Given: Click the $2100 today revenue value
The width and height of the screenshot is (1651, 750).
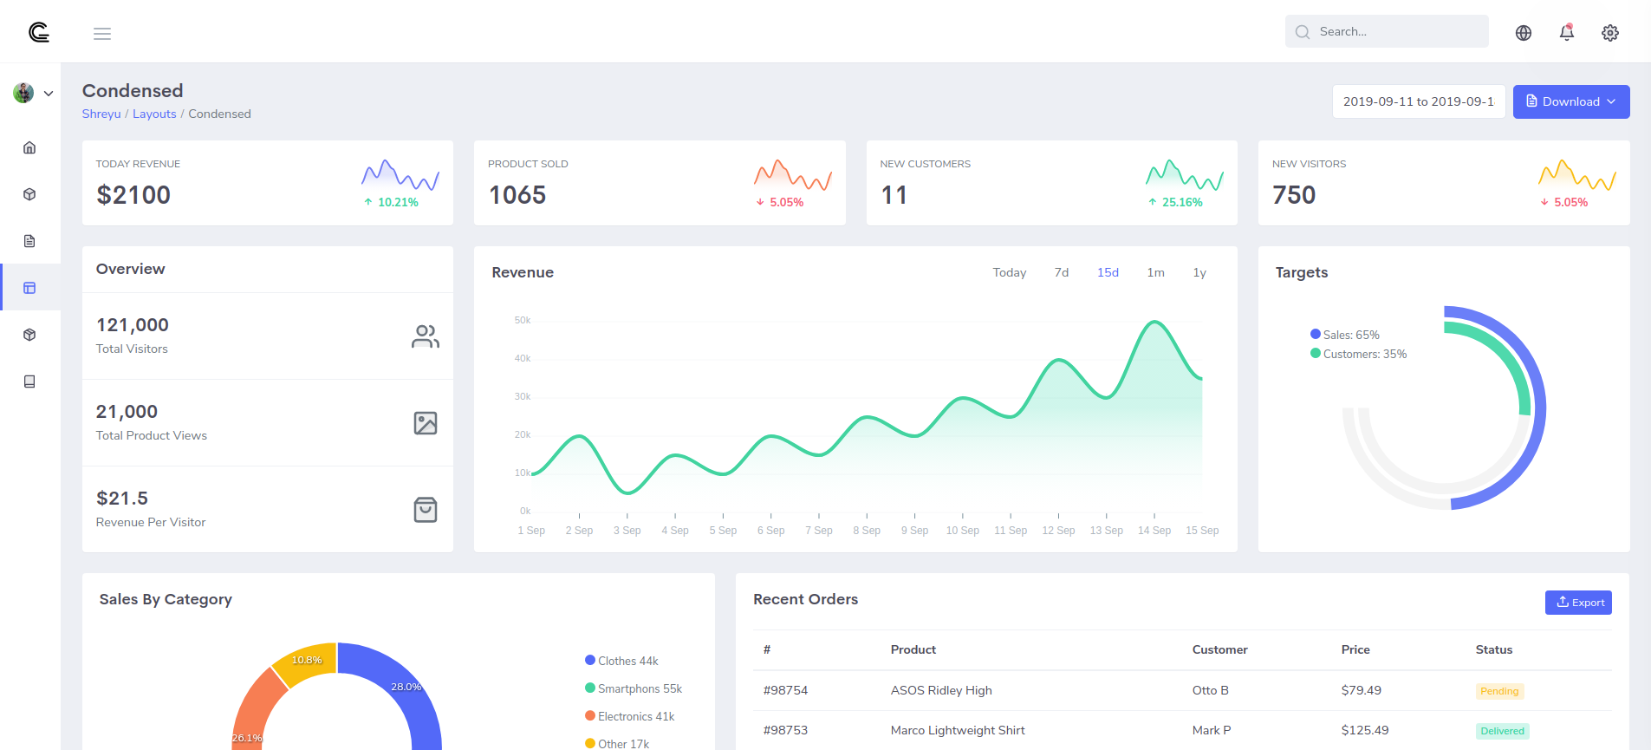Looking at the screenshot, I should click(x=133, y=195).
